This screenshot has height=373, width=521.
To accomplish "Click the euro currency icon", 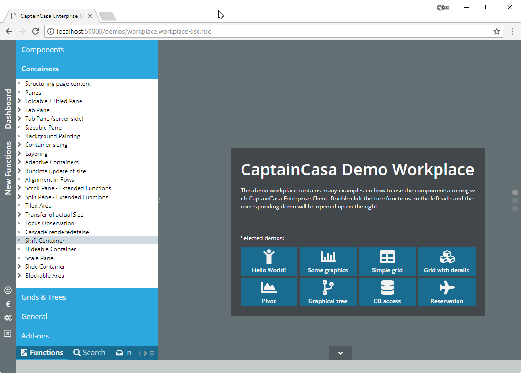I will click(x=8, y=304).
